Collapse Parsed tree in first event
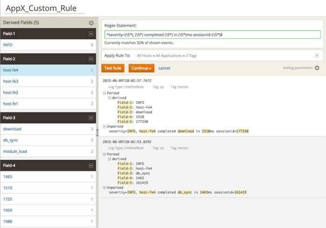 click(105, 93)
